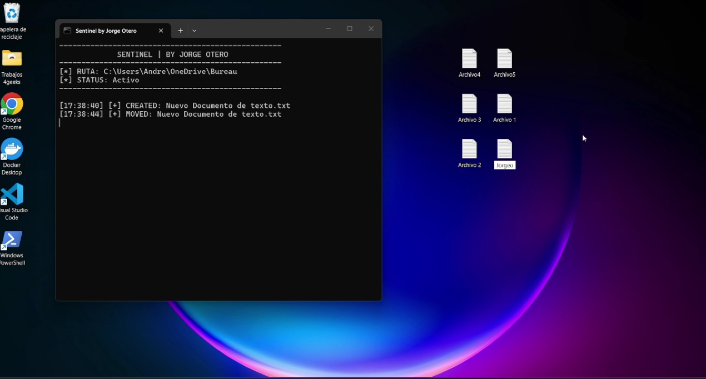
Task: Select the Archivo 2 file icon
Action: coord(470,149)
